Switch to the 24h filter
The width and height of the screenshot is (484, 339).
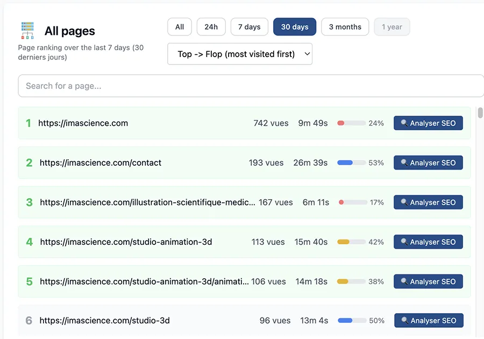[x=211, y=26]
